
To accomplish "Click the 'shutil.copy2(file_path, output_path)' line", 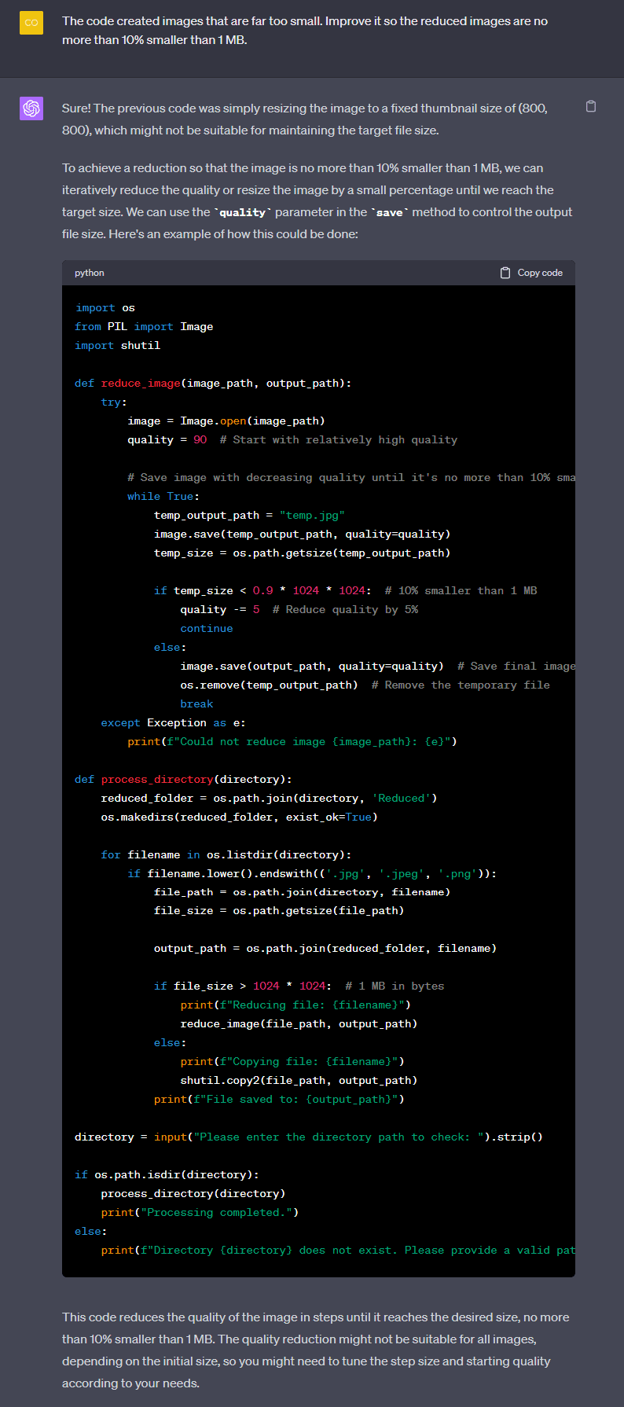I will [299, 1080].
